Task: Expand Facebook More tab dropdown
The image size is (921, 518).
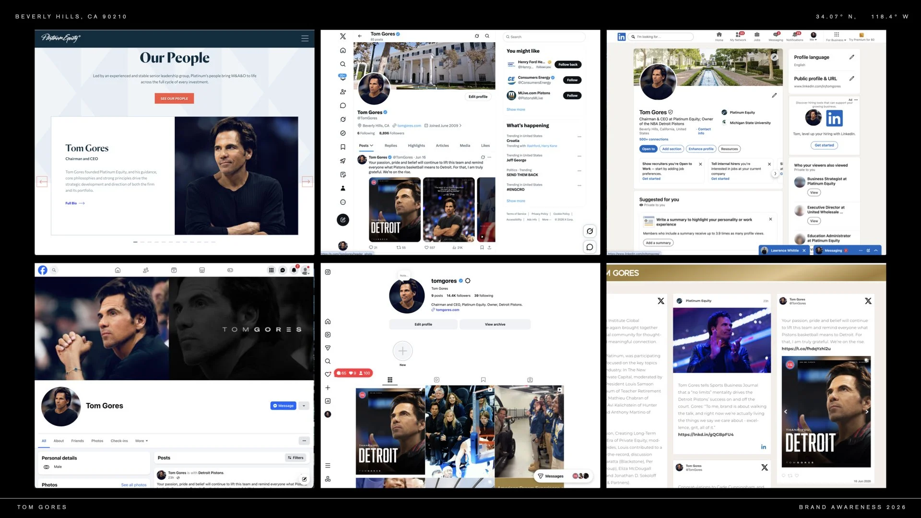Action: [x=142, y=441]
